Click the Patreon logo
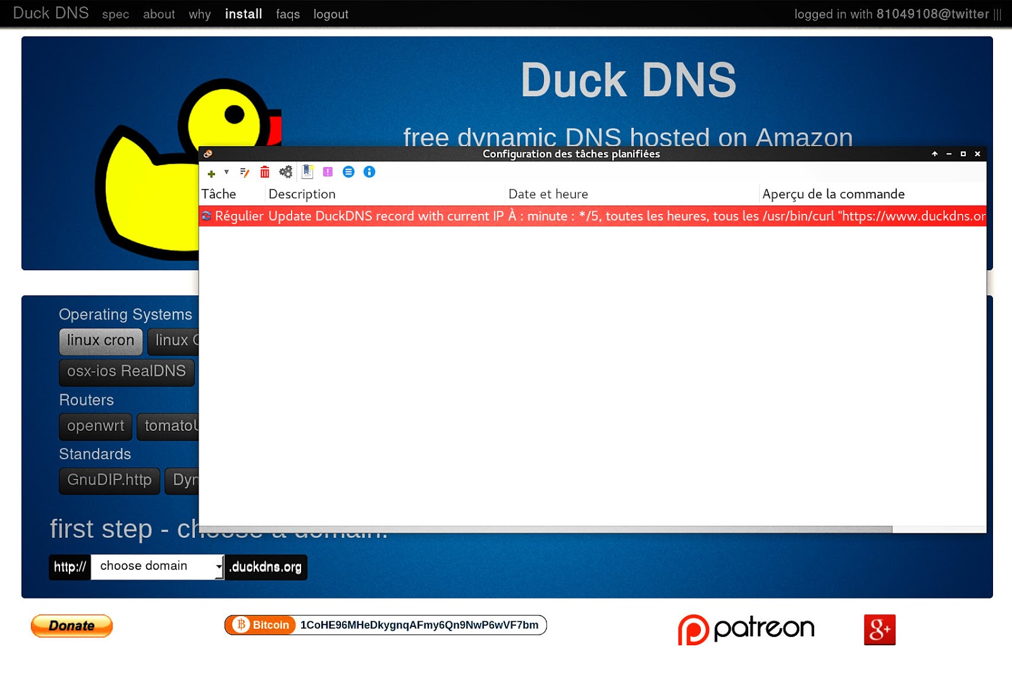The height and width of the screenshot is (675, 1012). (x=746, y=629)
